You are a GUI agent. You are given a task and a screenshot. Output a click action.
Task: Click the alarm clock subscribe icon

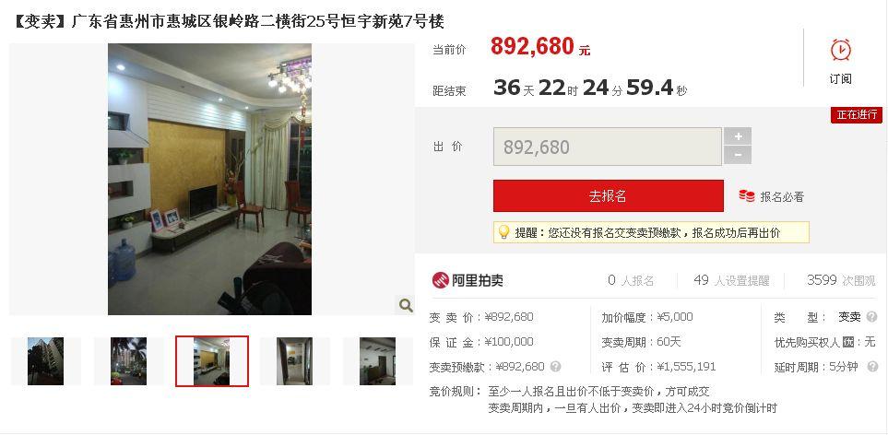pos(840,50)
